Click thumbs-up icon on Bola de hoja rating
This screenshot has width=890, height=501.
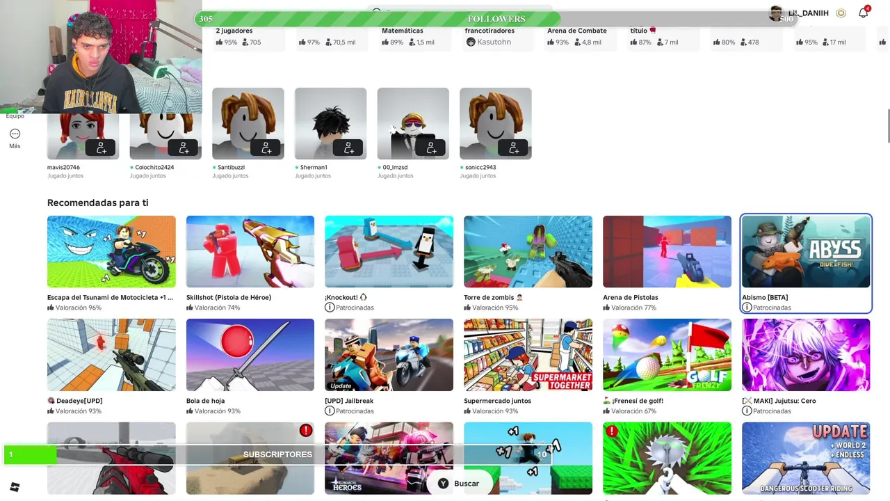coord(190,411)
